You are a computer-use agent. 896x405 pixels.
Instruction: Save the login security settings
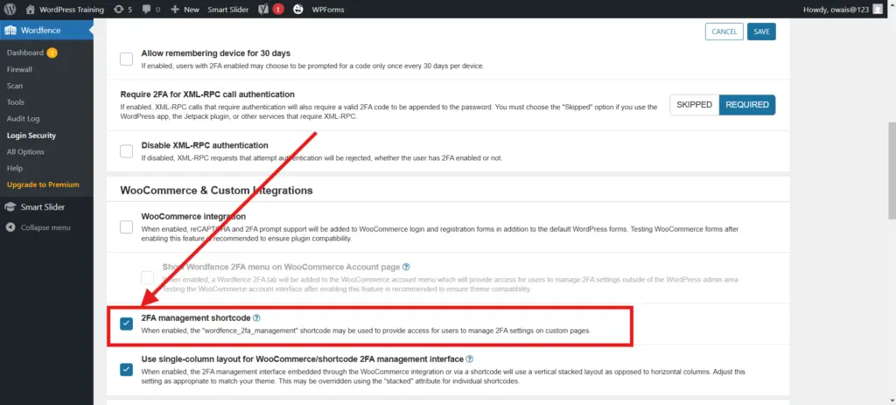[x=761, y=31]
